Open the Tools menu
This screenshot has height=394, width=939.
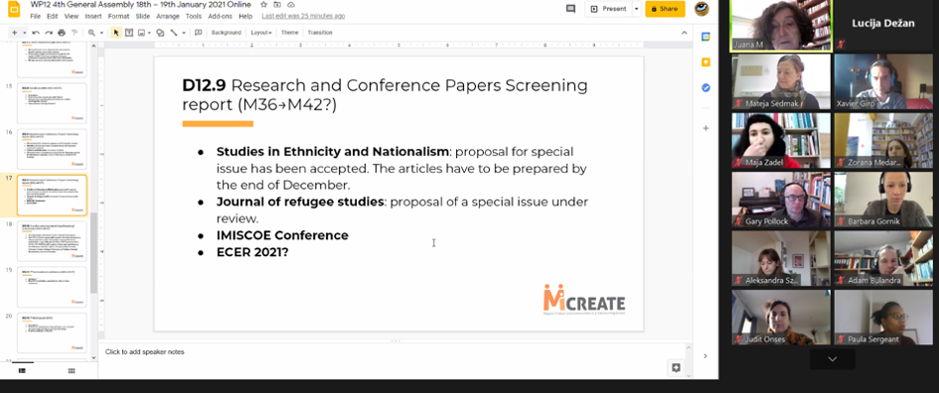(x=194, y=16)
